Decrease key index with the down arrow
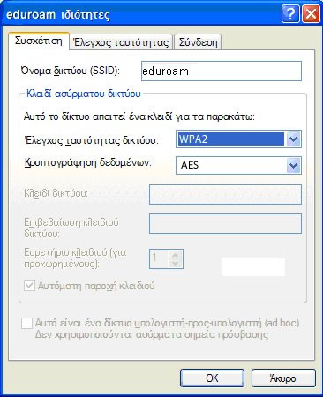The width and height of the screenshot is (323, 397). coord(176,263)
